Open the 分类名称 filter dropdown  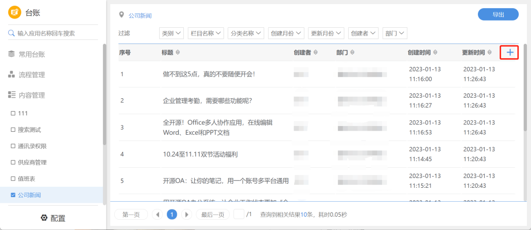[x=246, y=33]
